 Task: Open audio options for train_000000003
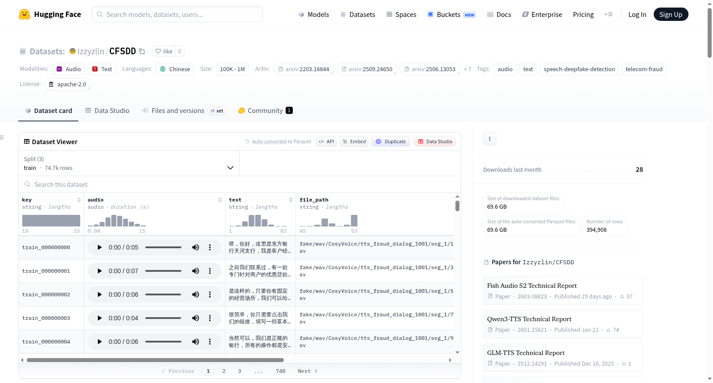pos(210,318)
